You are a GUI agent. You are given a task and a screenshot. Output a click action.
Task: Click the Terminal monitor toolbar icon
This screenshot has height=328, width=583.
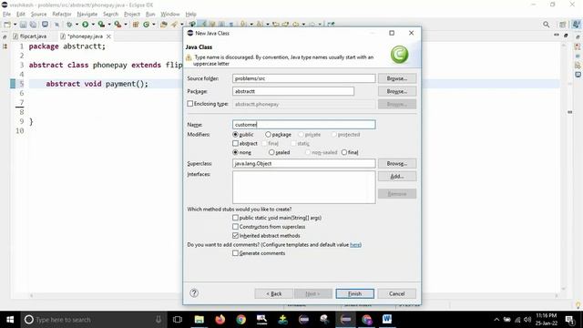click(45, 25)
